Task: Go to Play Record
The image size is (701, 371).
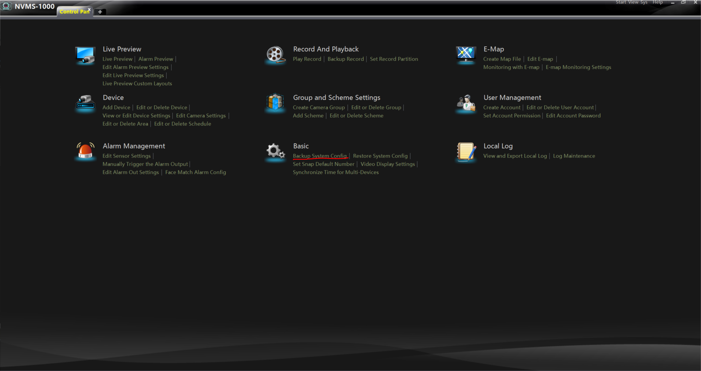Action: [x=307, y=59]
